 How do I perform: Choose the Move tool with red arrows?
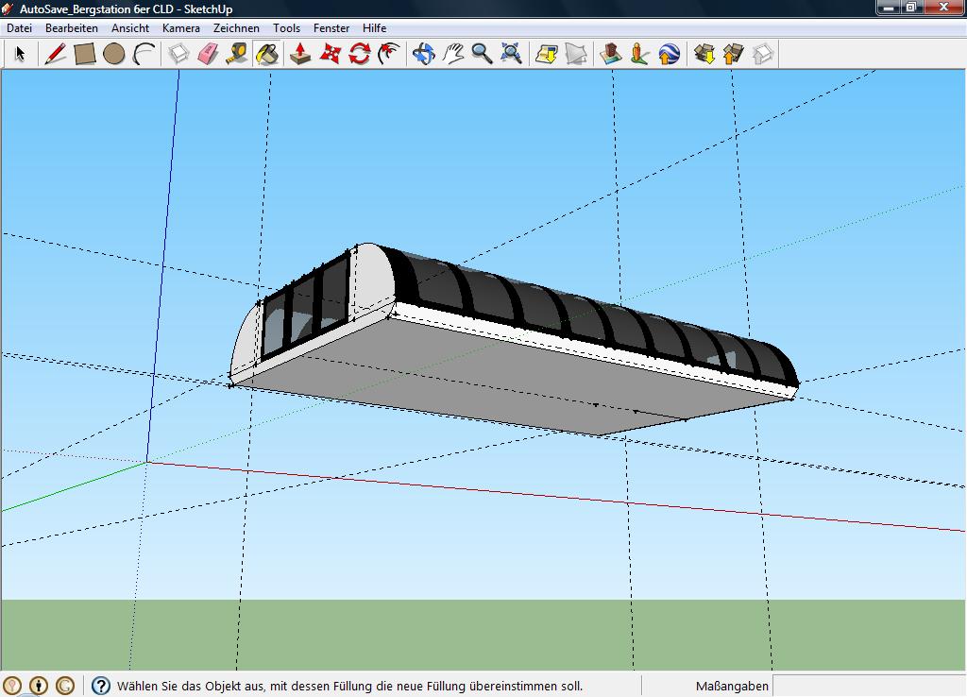pyautogui.click(x=330, y=54)
